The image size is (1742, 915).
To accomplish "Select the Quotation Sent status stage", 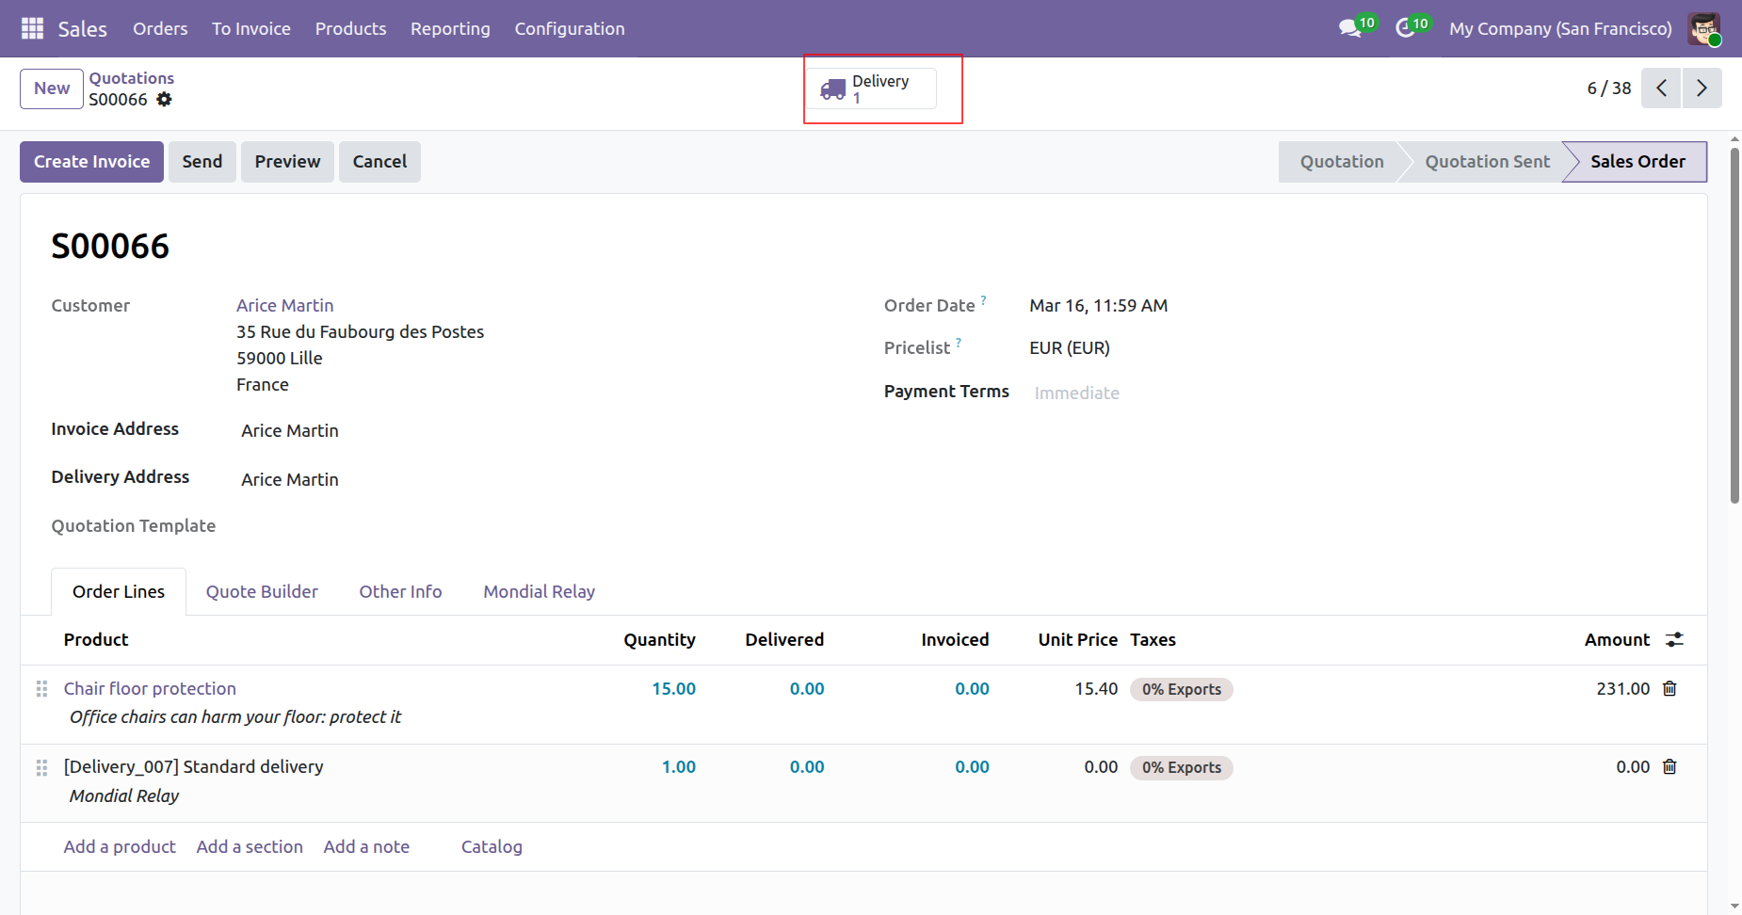I will tap(1486, 162).
